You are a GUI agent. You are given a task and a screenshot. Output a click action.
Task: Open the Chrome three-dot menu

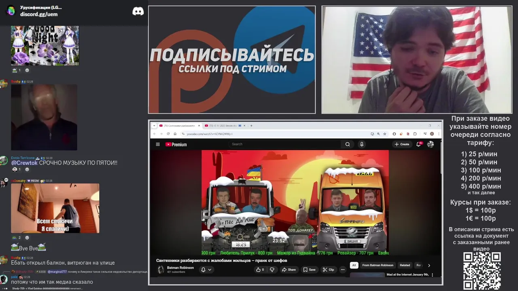439,134
